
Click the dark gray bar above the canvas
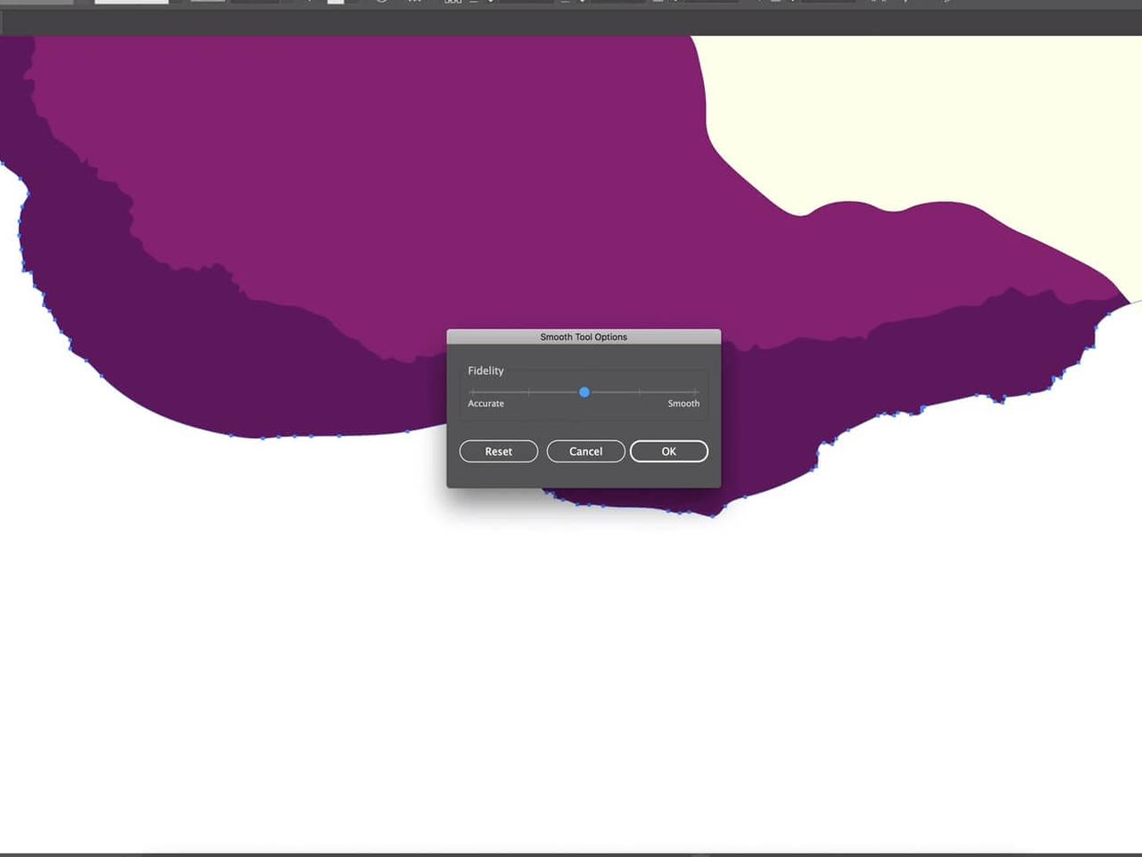pyautogui.click(x=571, y=23)
